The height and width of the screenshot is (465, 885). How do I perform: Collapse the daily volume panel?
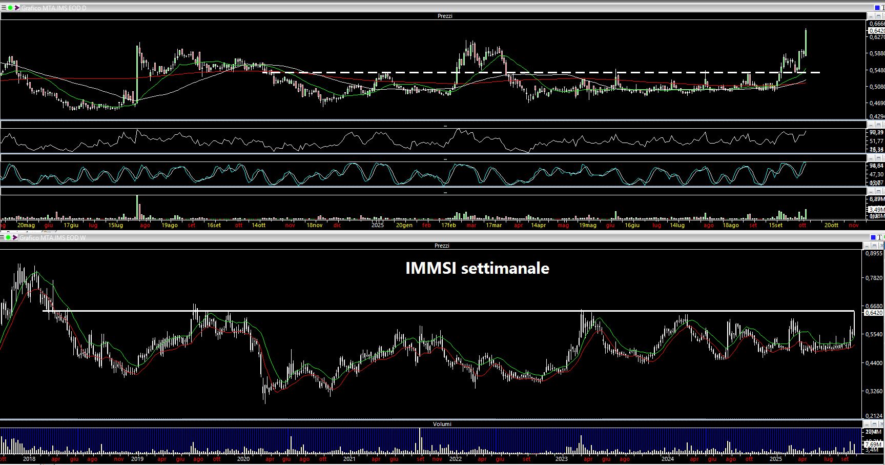(x=871, y=191)
